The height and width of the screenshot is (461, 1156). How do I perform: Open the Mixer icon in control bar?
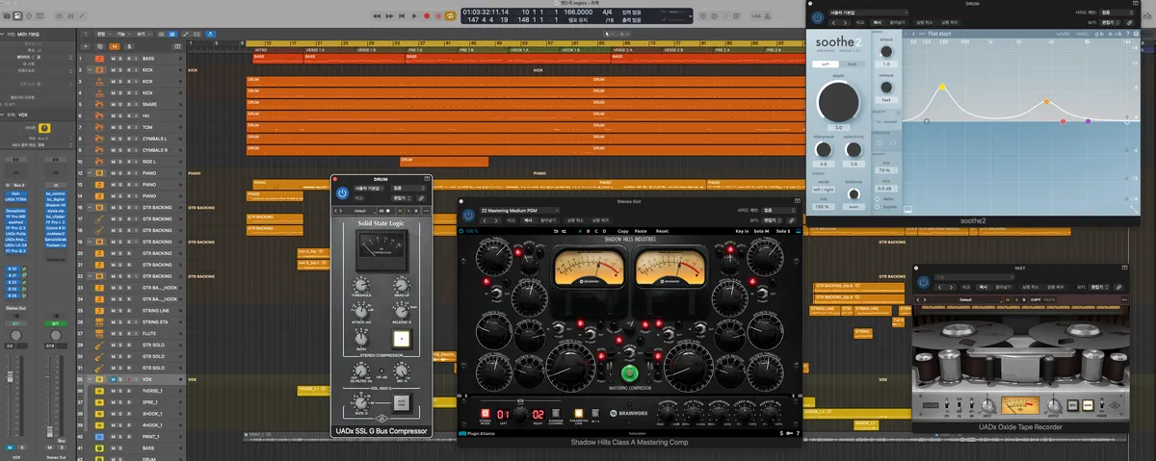click(70, 15)
